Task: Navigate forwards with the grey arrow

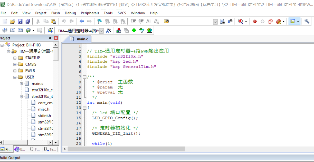Action: tap(89, 22)
